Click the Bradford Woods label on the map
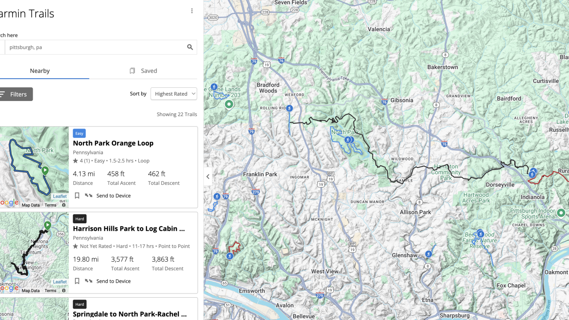569x320 pixels. [x=268, y=88]
